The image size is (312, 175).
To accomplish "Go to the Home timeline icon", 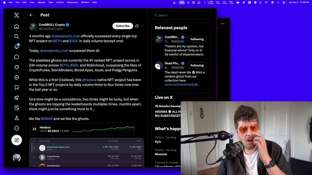I will (x=17, y=26).
